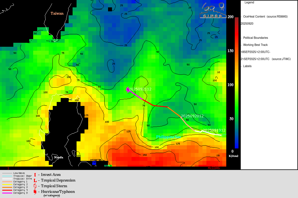Click the heat content color scale bar
Viewport: 298px width, 198px height.
[x=236, y=83]
